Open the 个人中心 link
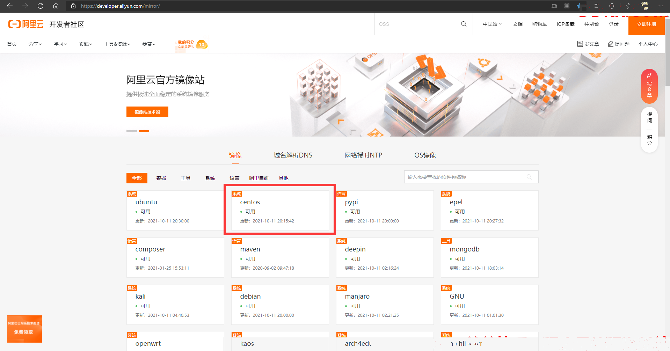The height and width of the screenshot is (351, 670). coord(648,44)
